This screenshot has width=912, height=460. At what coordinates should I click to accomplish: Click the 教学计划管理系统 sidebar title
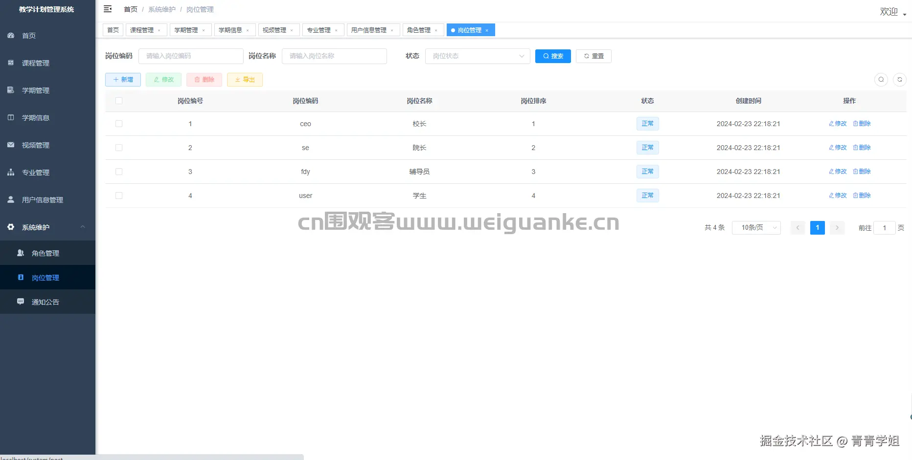[x=46, y=9]
